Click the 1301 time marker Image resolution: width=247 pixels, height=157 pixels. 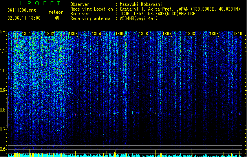tap(26, 34)
